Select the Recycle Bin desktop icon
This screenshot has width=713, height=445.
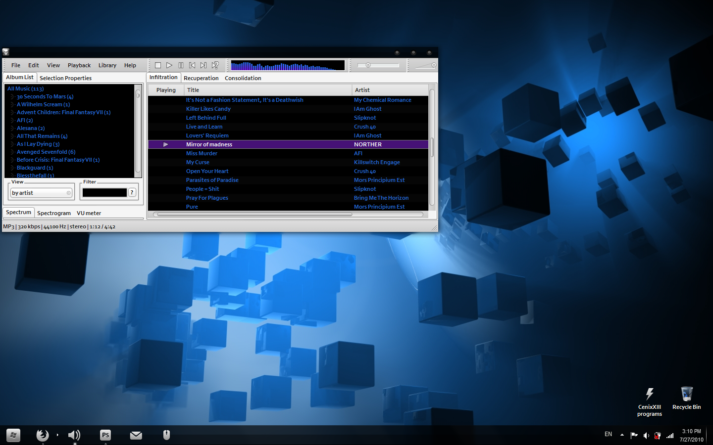(x=687, y=399)
